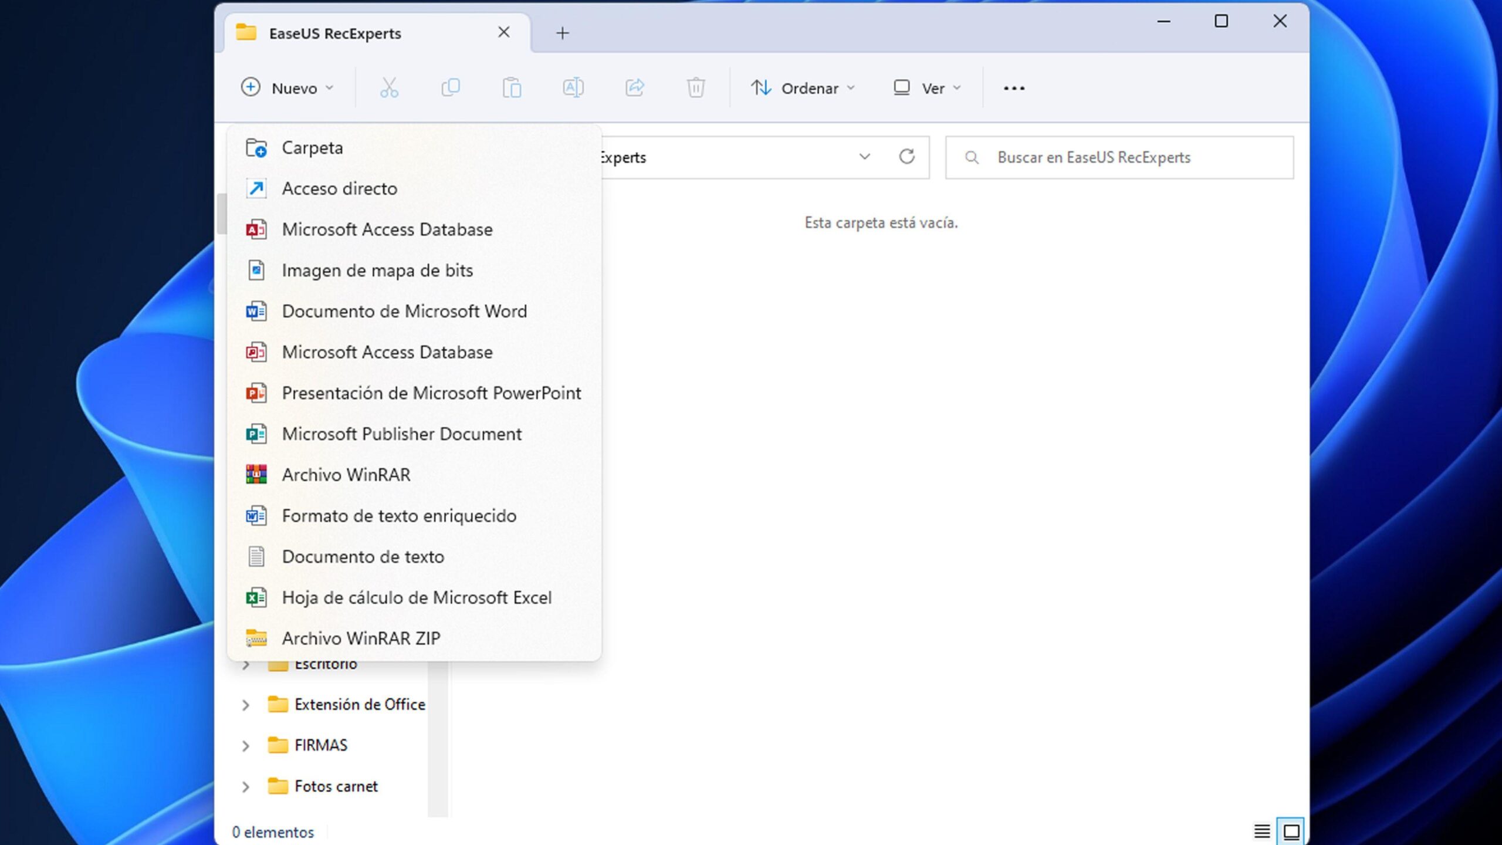
Task: Expand the Extensión de Office folder
Action: [246, 705]
